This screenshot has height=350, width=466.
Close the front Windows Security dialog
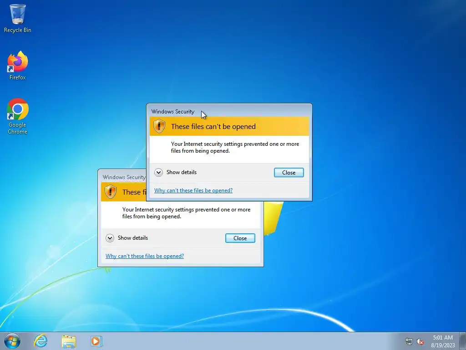point(289,173)
